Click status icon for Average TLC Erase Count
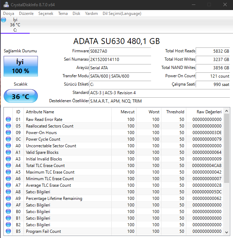The height and width of the screenshot is (238, 233). click(x=8, y=185)
